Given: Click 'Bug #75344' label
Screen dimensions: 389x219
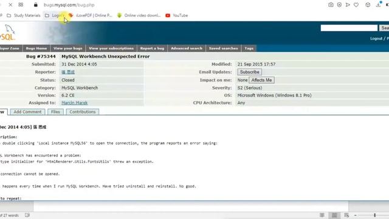Looking at the screenshot, I should pos(41,57).
